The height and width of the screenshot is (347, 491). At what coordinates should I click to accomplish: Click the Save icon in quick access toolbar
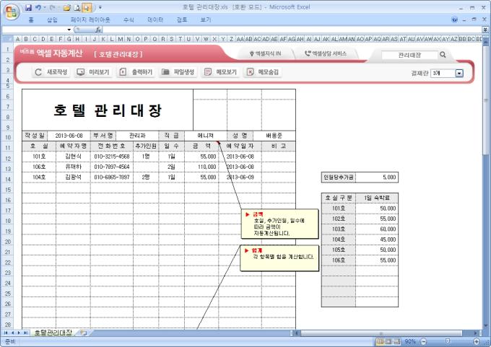29,6
